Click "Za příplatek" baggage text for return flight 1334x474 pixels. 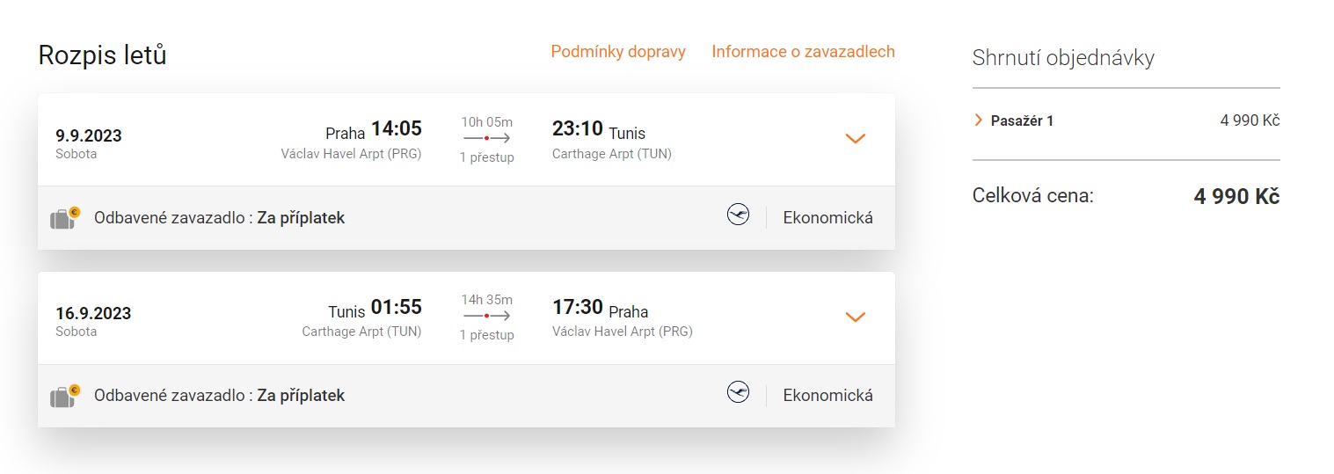tap(301, 396)
